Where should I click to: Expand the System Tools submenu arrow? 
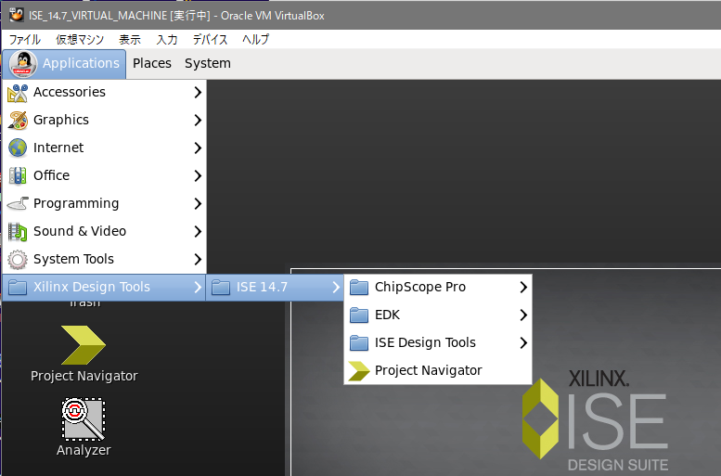click(x=198, y=260)
